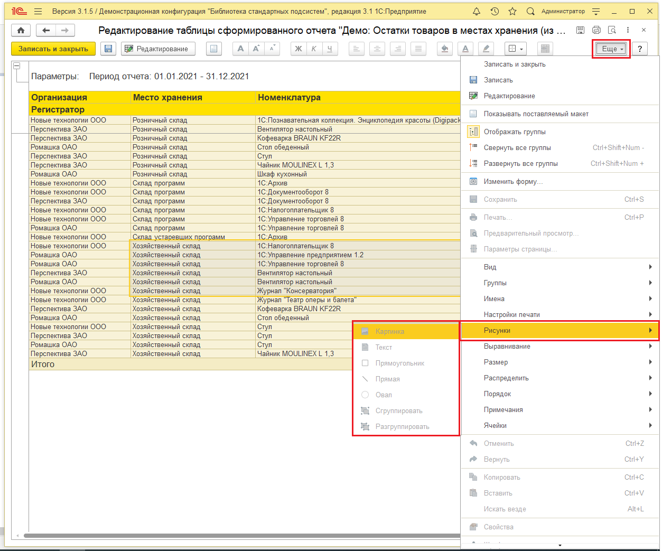Expand the Выравнивание submenu

pos(560,346)
